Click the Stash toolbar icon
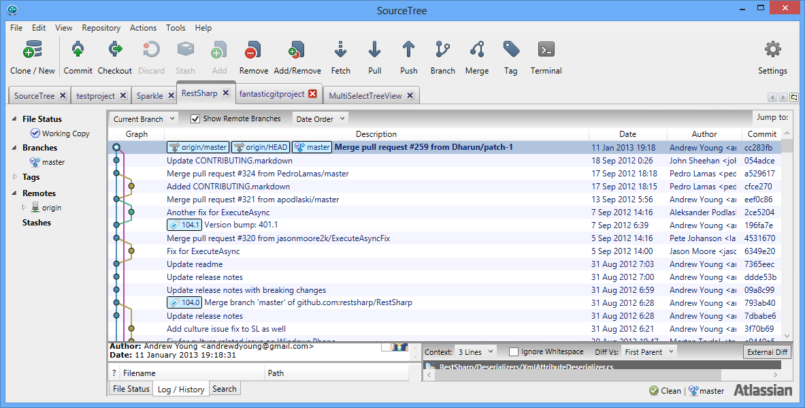The width and height of the screenshot is (805, 408). coord(185,50)
